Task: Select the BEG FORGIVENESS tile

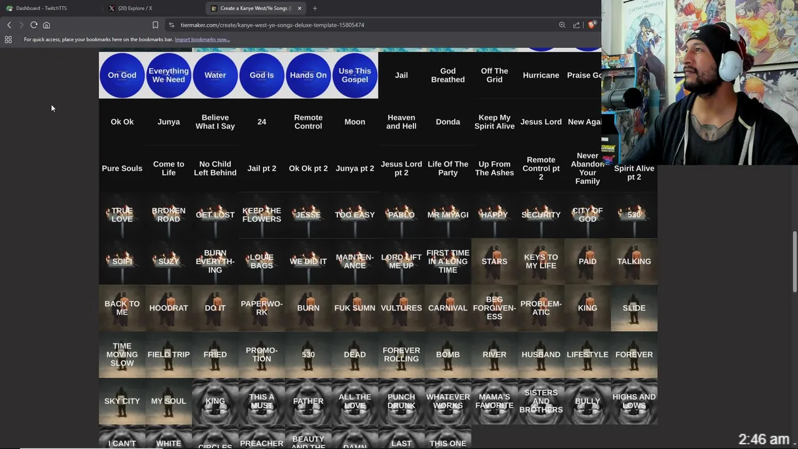Action: 494,308
